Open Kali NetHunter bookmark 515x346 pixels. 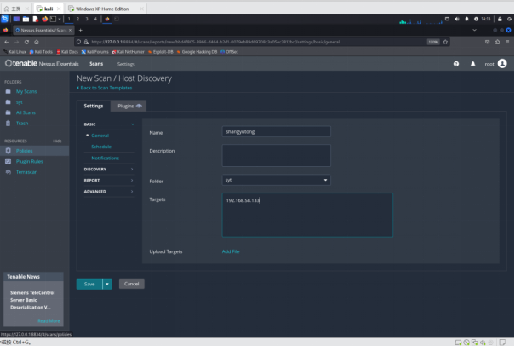[128, 52]
